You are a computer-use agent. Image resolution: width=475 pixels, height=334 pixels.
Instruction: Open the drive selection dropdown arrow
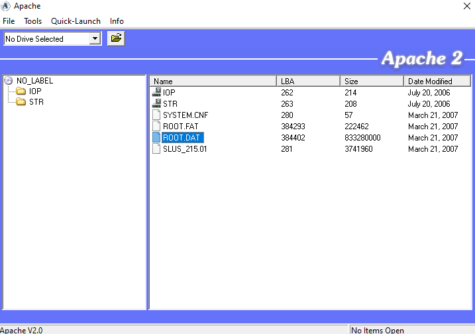pyautogui.click(x=95, y=39)
